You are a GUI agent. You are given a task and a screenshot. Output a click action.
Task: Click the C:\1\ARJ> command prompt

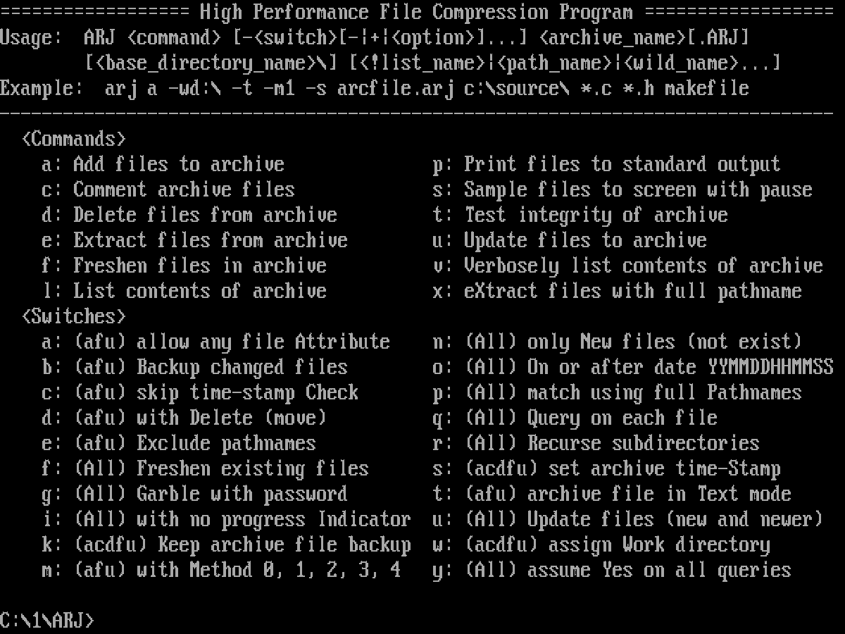point(47,621)
